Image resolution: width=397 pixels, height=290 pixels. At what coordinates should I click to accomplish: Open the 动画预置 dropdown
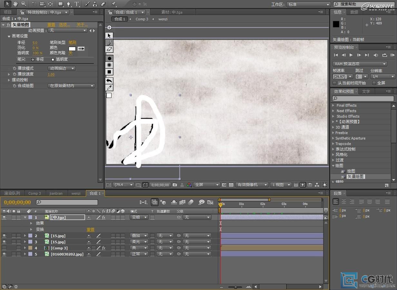pyautogui.click(x=68, y=31)
